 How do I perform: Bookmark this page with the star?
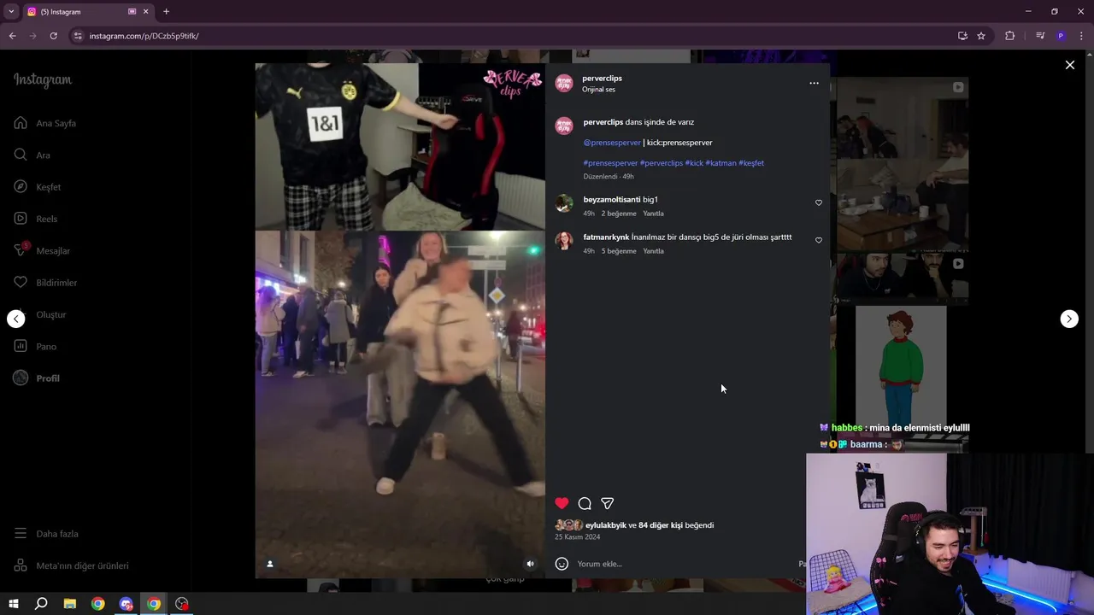tap(981, 36)
